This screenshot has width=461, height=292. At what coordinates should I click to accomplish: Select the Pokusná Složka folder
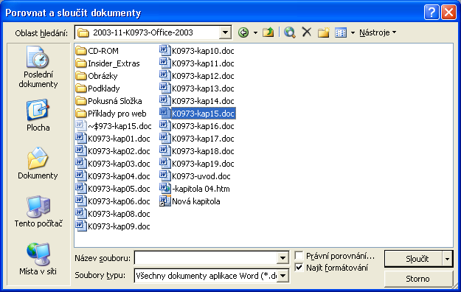click(108, 101)
